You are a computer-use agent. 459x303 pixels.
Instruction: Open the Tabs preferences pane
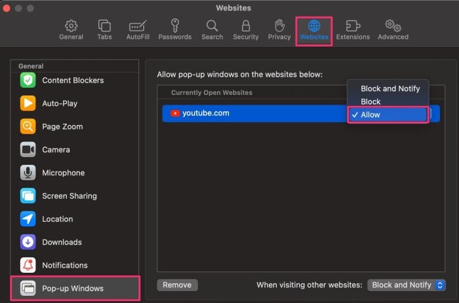point(104,30)
